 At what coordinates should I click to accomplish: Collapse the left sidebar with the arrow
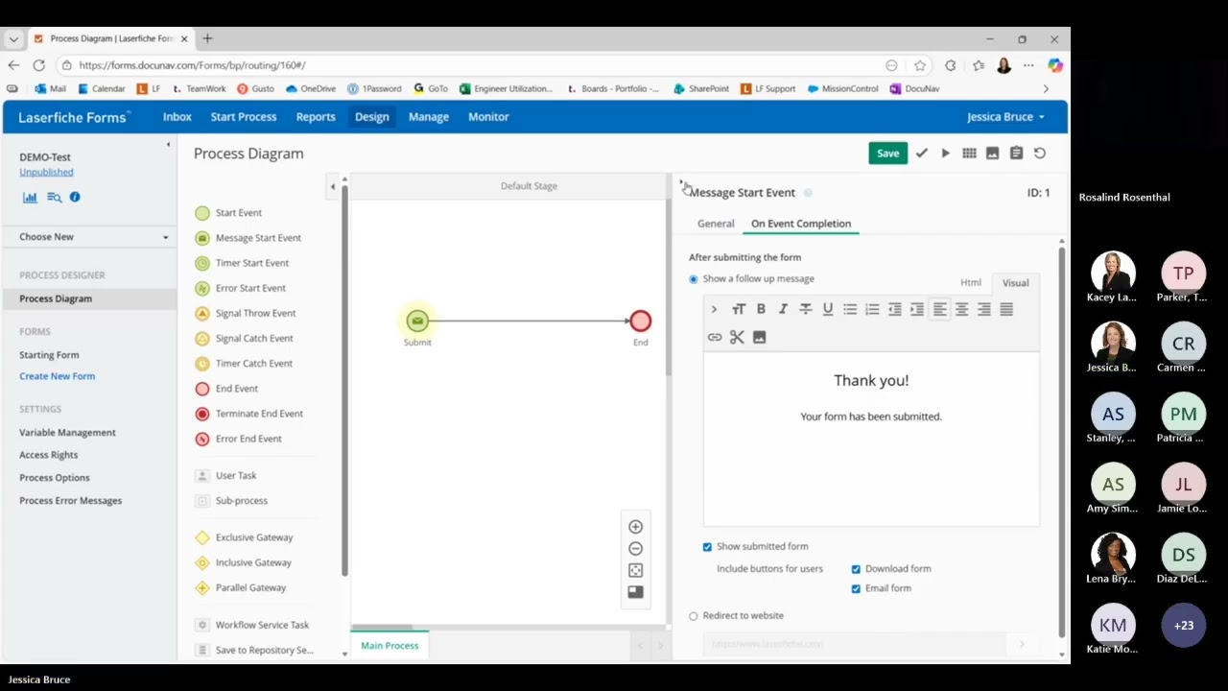[x=168, y=145]
